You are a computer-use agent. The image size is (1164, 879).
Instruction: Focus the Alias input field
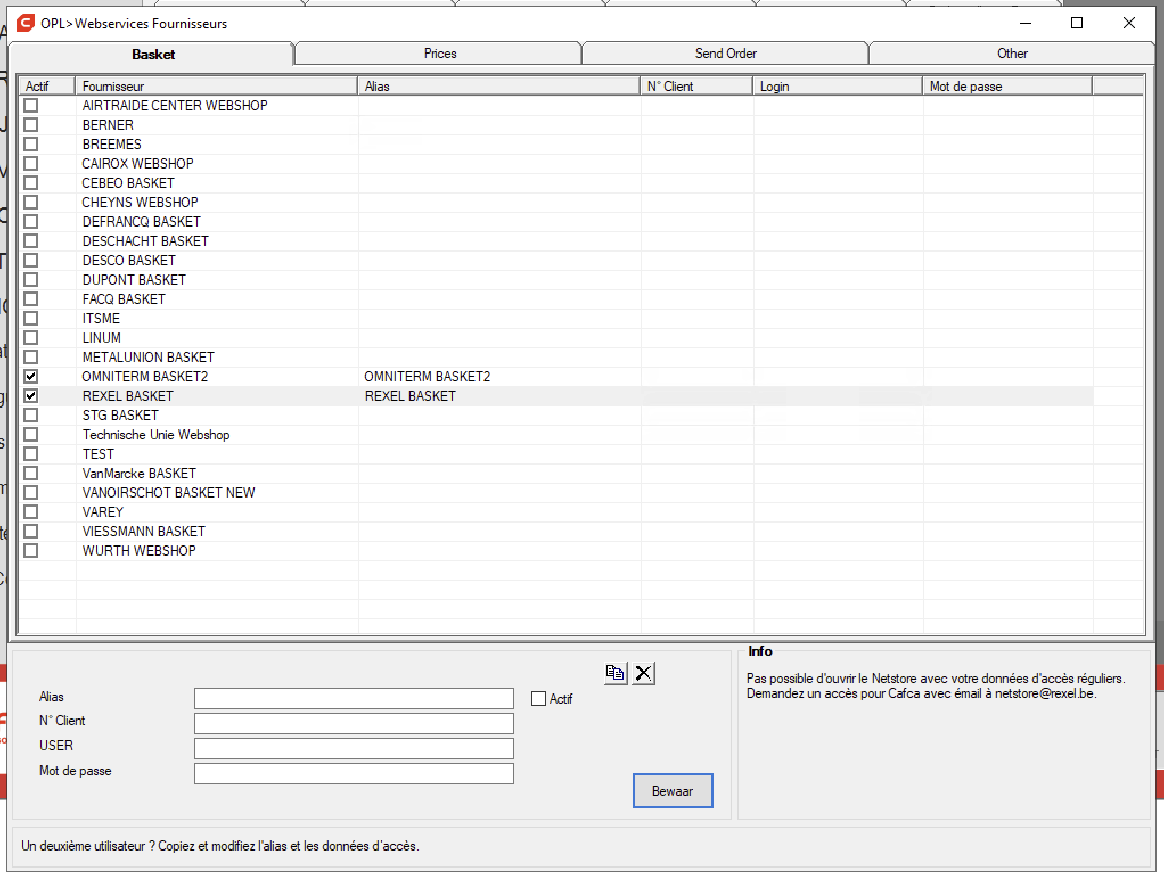click(x=354, y=699)
